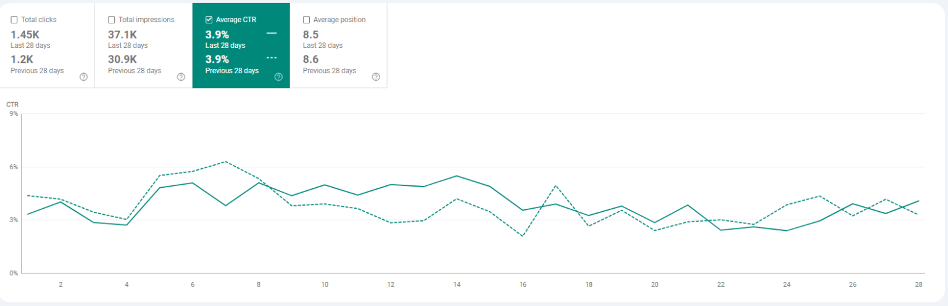948x306 pixels.
Task: Select the 37.1K total impressions value
Action: click(122, 34)
